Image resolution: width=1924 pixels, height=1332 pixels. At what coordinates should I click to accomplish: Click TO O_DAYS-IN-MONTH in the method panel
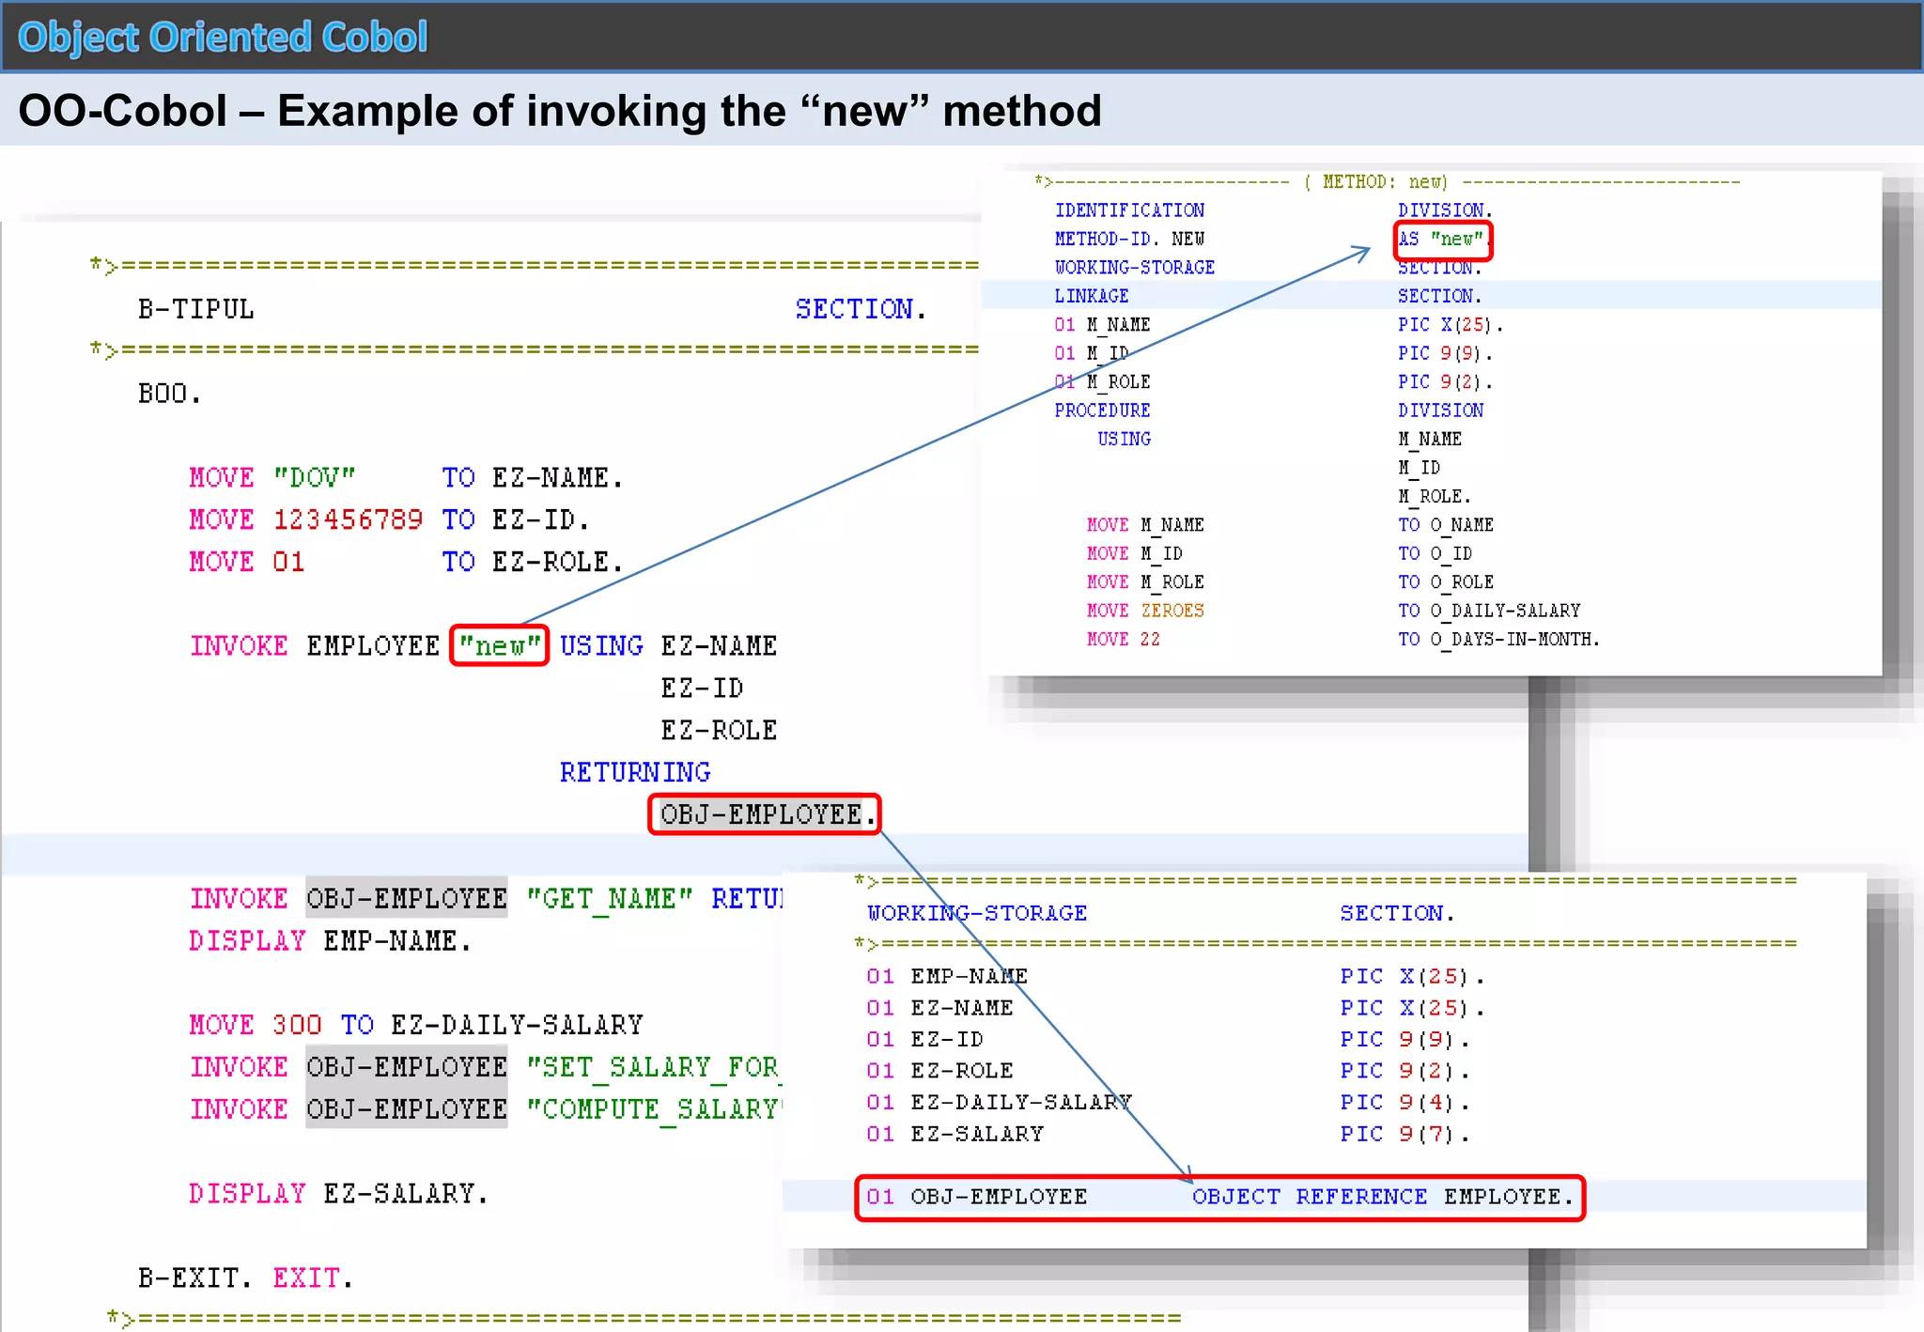point(1498,640)
